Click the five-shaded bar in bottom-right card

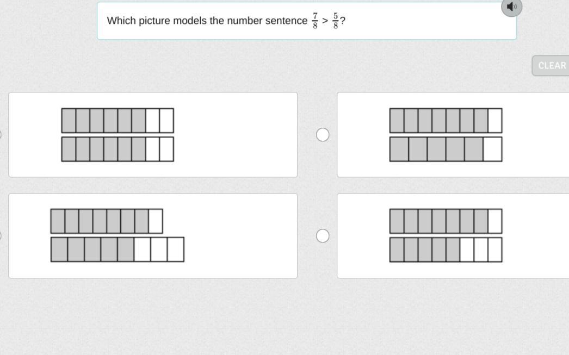pyautogui.click(x=446, y=250)
